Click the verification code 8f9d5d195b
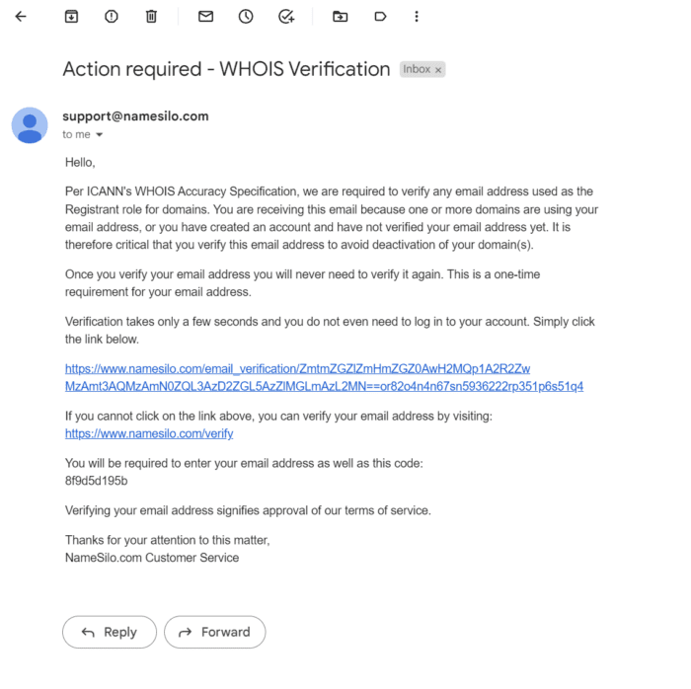 [x=96, y=481]
